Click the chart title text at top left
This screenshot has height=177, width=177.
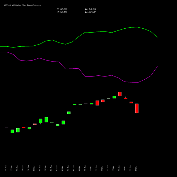tap(23, 5)
